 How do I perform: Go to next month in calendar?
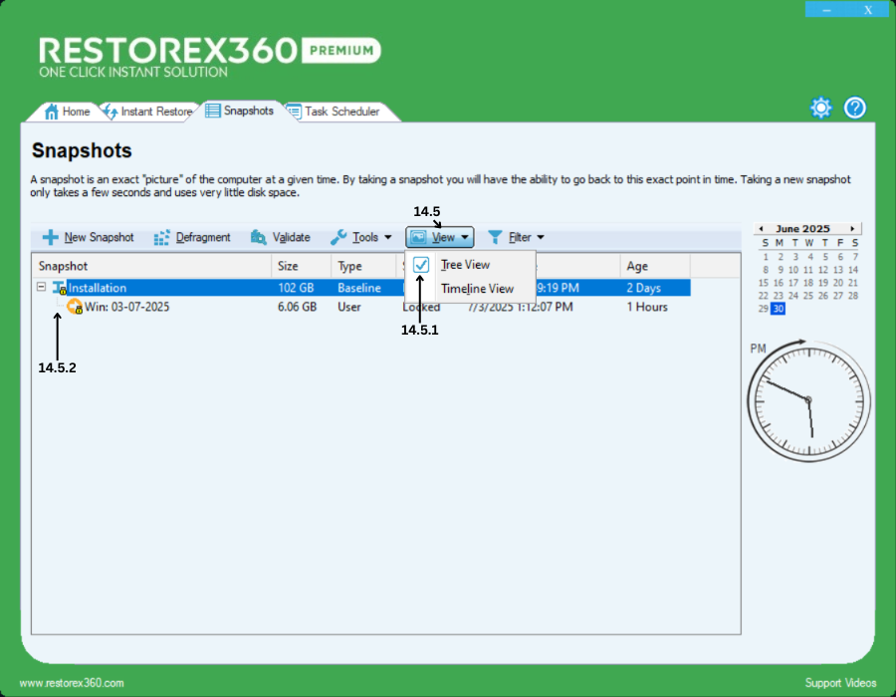pos(852,228)
